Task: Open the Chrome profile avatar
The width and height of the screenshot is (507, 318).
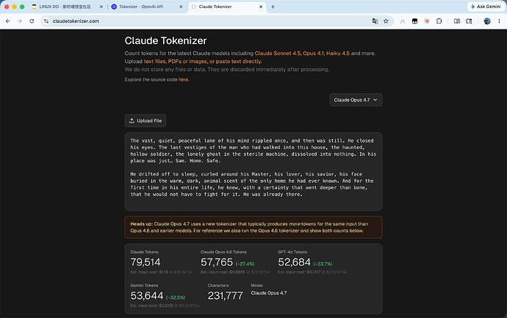Action: 487,21
